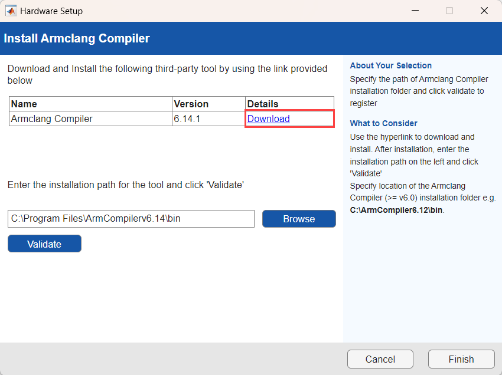Viewport: 502px width, 375px height.
Task: Open the Download hyperlink for Armclang Compiler
Action: pos(268,119)
